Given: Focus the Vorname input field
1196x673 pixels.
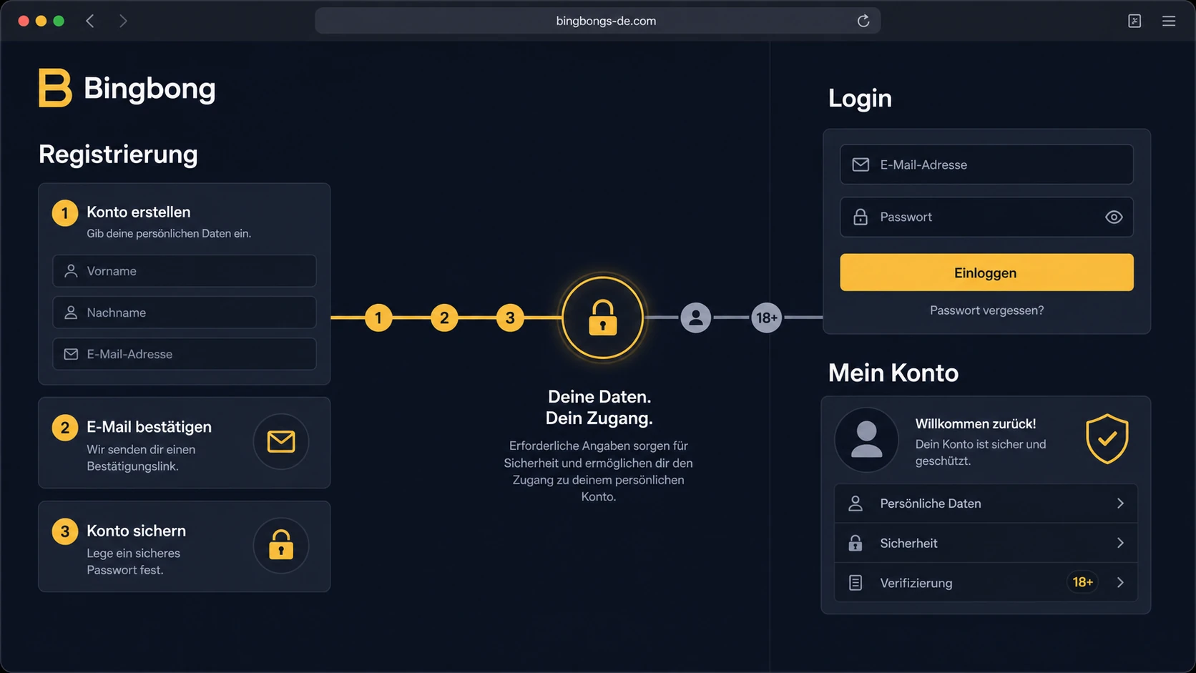Looking at the screenshot, I should point(185,271).
